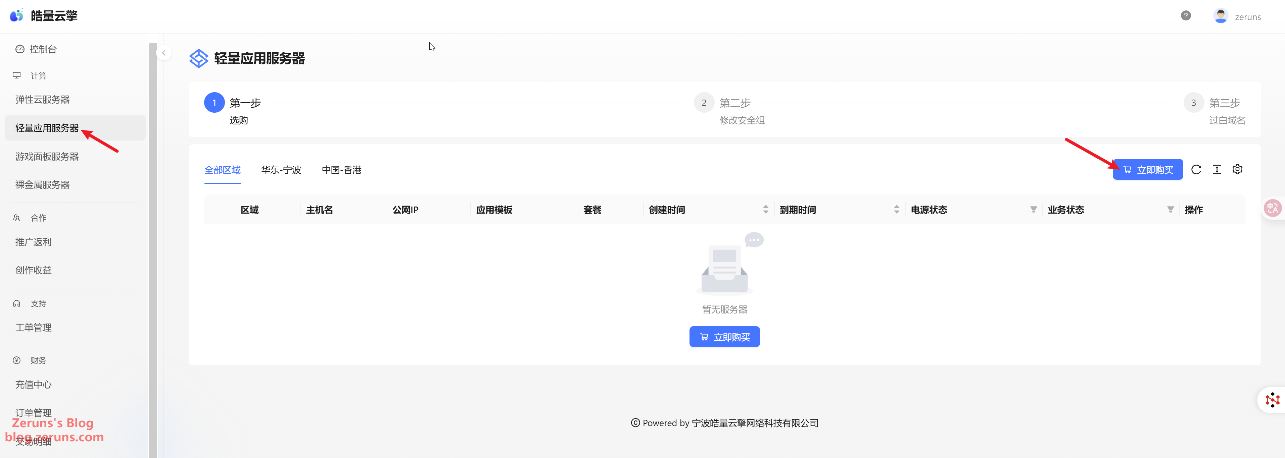Open 裸金属服务器 menu item
The height and width of the screenshot is (458, 1285).
75,184
